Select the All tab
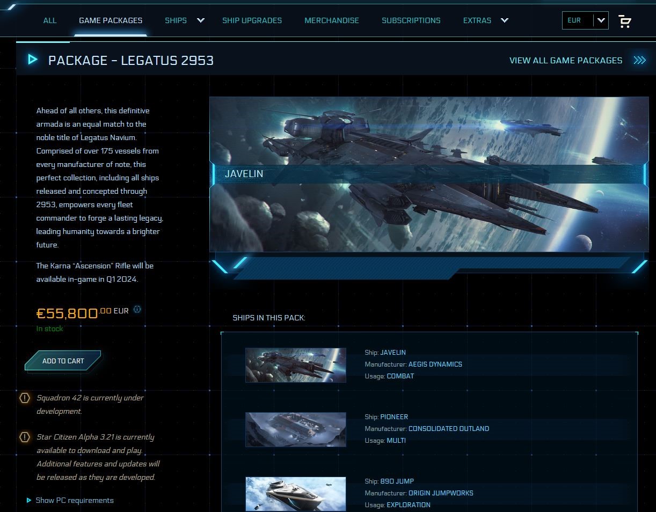This screenshot has width=656, height=512. point(50,20)
